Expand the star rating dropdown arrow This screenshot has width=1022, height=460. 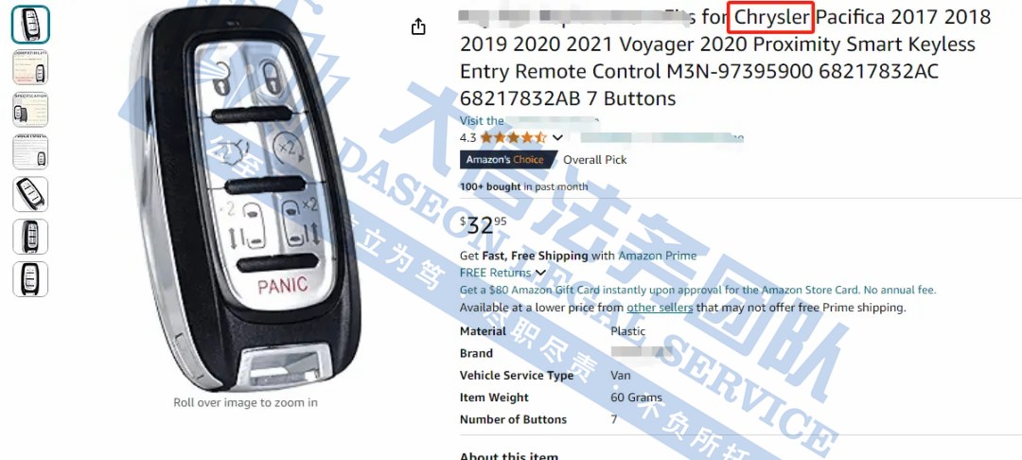click(x=557, y=137)
